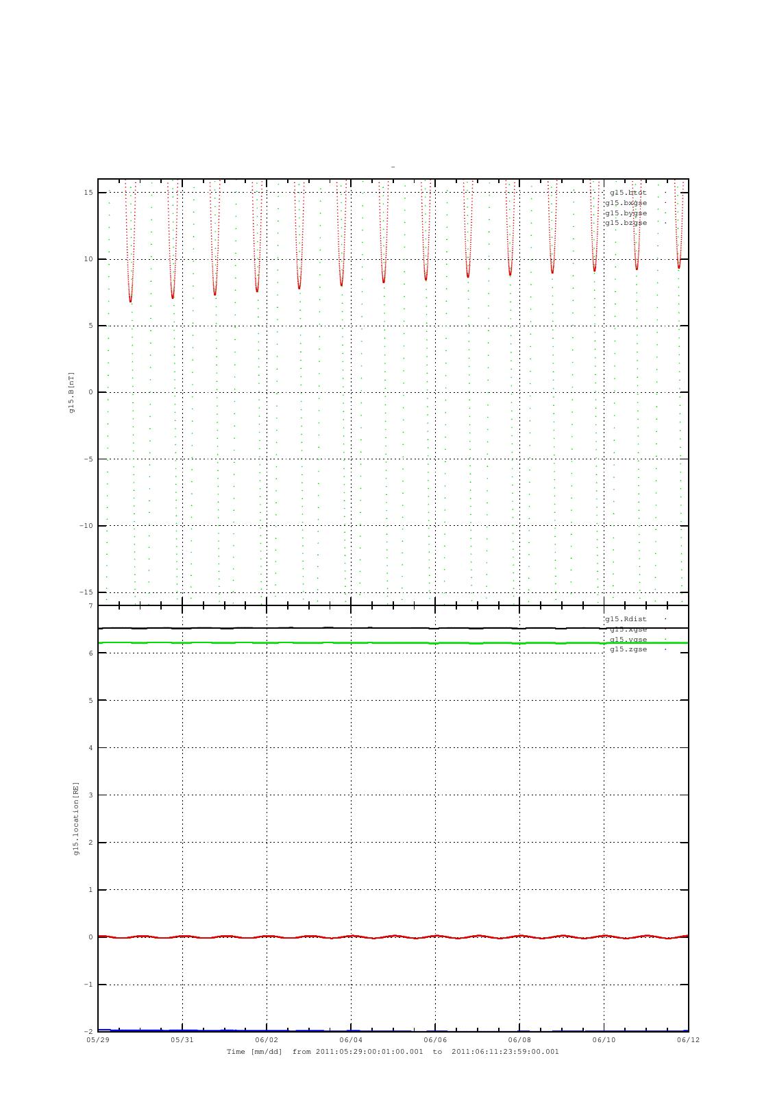Click the 06/10 date tick label

[604, 1040]
